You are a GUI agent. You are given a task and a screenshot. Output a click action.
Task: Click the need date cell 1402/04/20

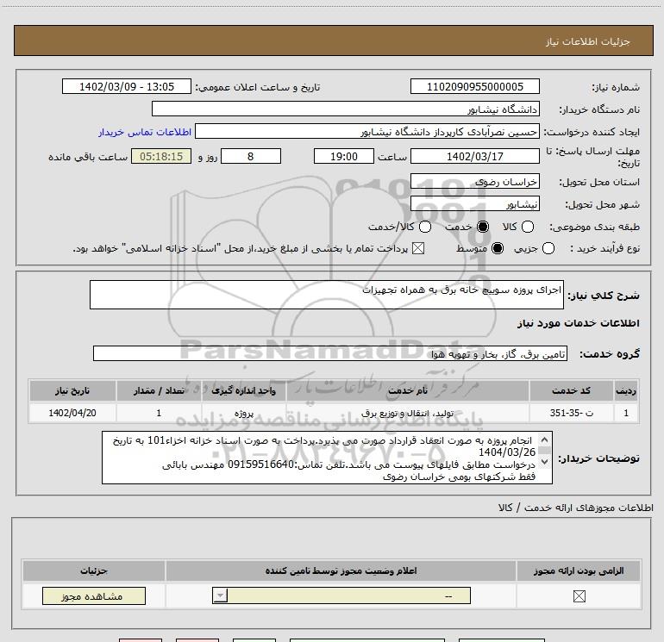click(x=72, y=413)
